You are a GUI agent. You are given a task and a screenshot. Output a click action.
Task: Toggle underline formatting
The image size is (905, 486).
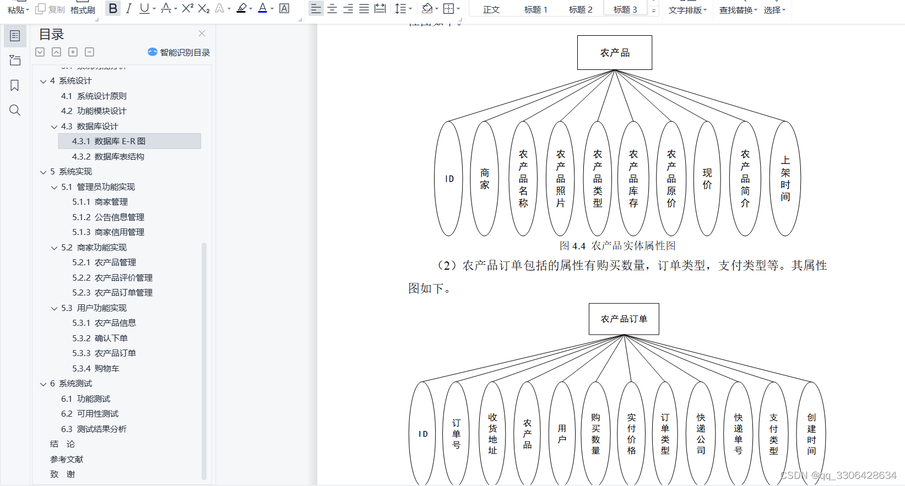tap(144, 8)
